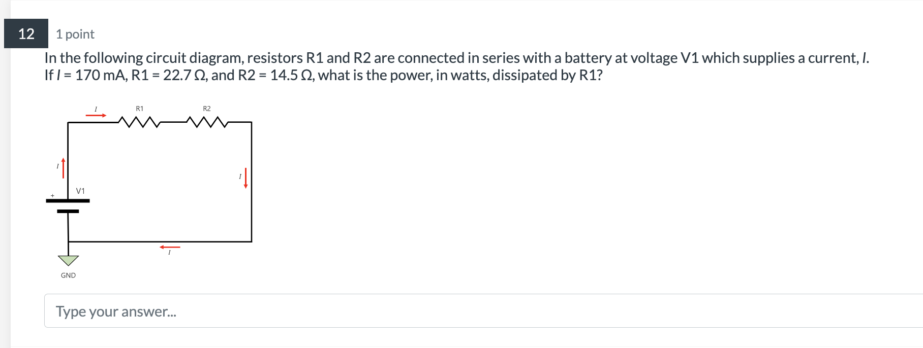Click the 1 point label
The image size is (923, 348).
[75, 34]
